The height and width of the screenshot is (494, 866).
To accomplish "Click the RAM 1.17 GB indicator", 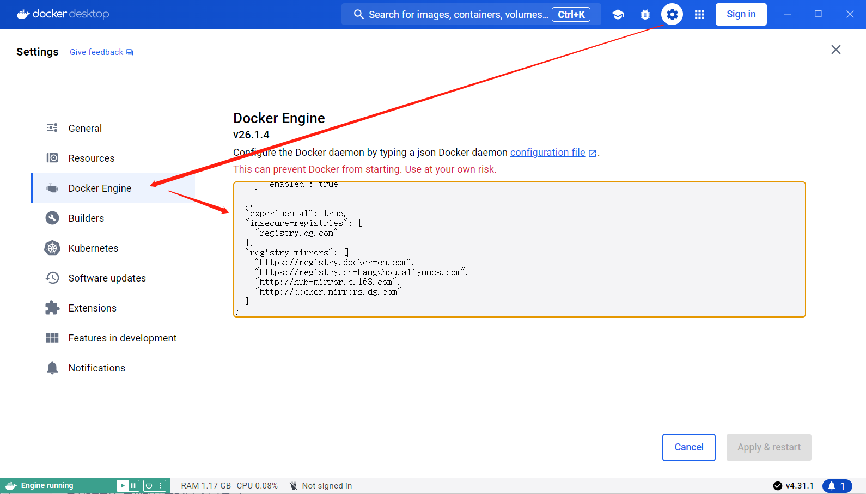I will [206, 486].
